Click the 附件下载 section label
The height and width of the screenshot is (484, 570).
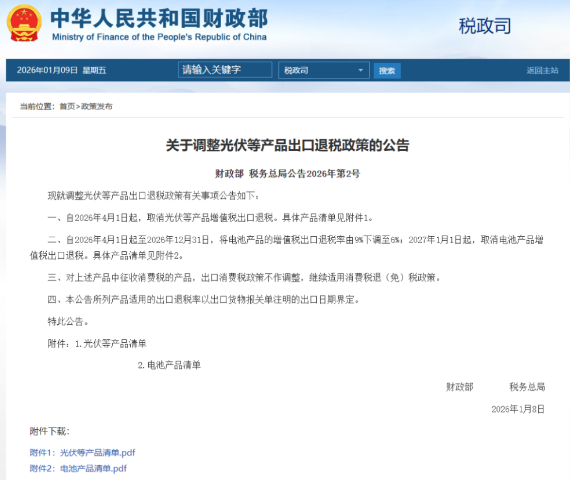(49, 431)
